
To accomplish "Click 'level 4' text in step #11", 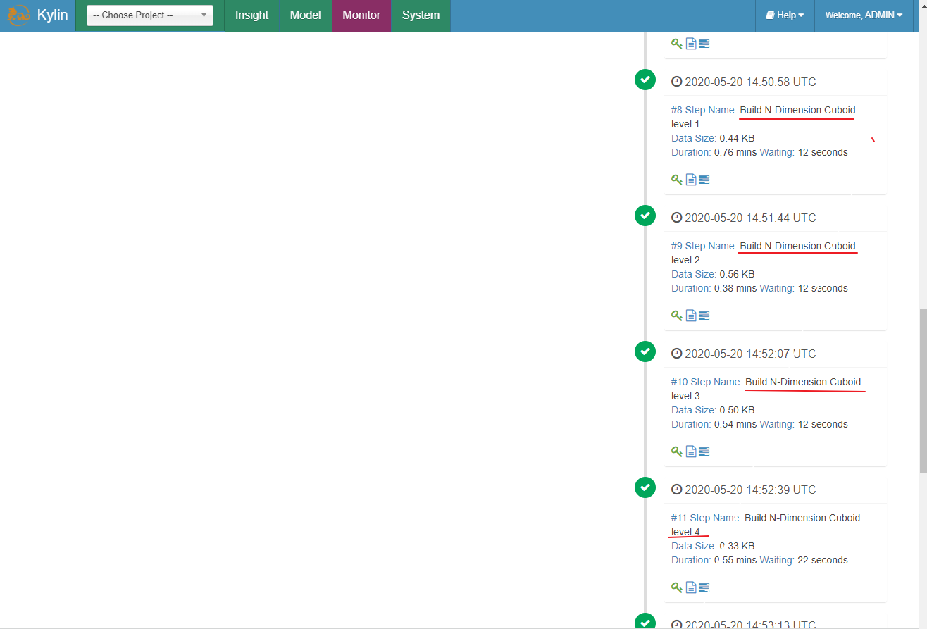I will click(685, 532).
